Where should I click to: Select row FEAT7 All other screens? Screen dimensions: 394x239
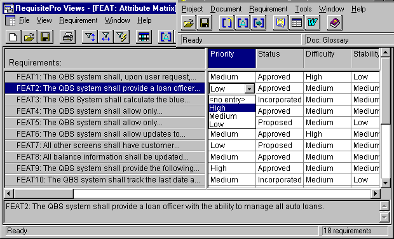coord(105,146)
